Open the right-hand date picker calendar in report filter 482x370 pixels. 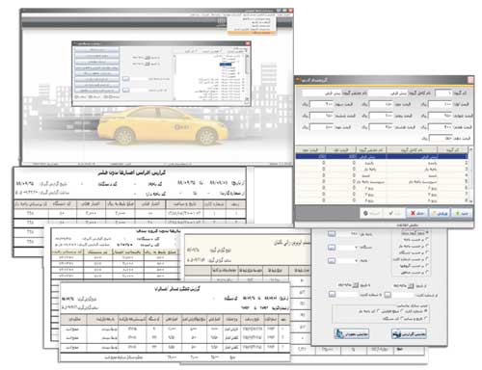coord(411,285)
